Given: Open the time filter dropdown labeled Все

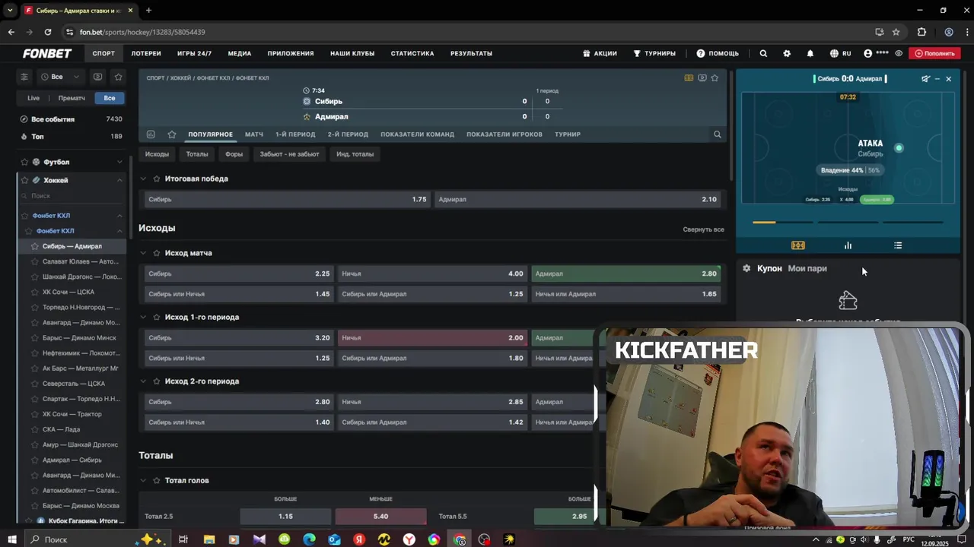Looking at the screenshot, I should pos(60,77).
